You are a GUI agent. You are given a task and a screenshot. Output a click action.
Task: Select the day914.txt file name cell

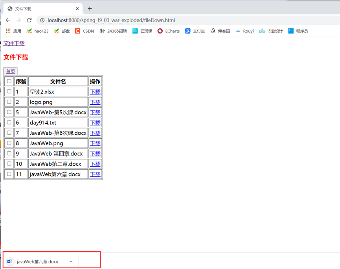pos(58,122)
